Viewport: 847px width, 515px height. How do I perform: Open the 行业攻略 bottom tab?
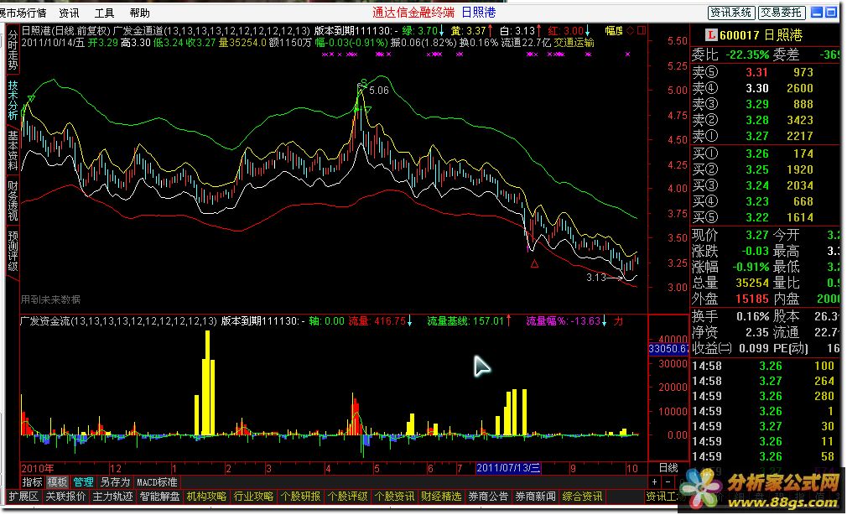click(x=253, y=496)
